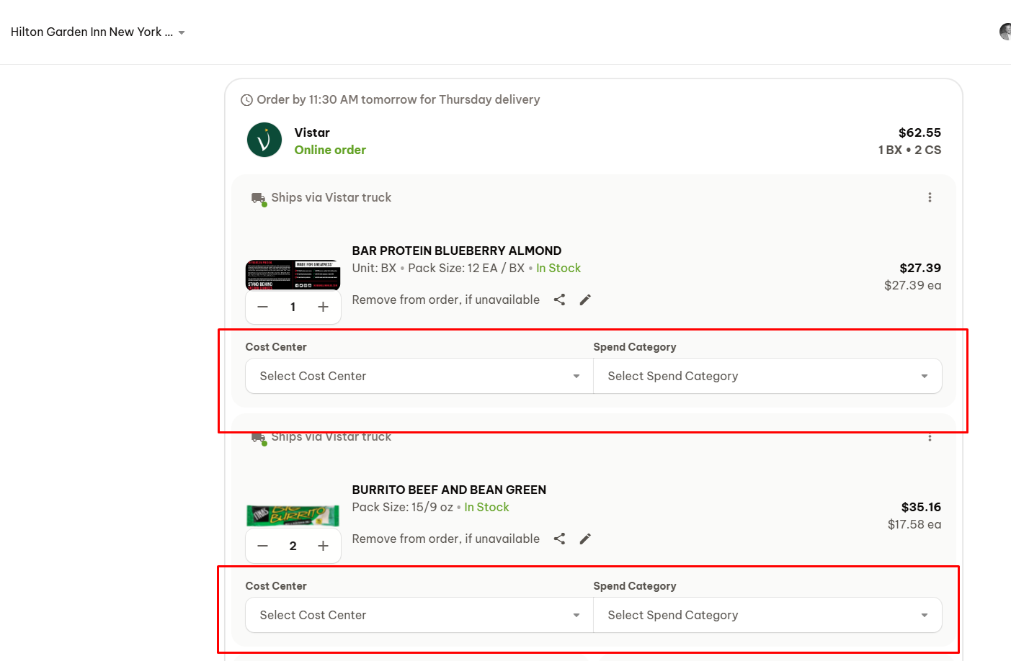Share the Burrito Beef and Bean item
Screen dimensions: 1011x661
click(x=559, y=539)
